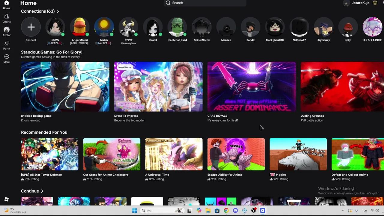384x216 pixels.
Task: Open File Explorer from taskbar
Action: pos(208,211)
